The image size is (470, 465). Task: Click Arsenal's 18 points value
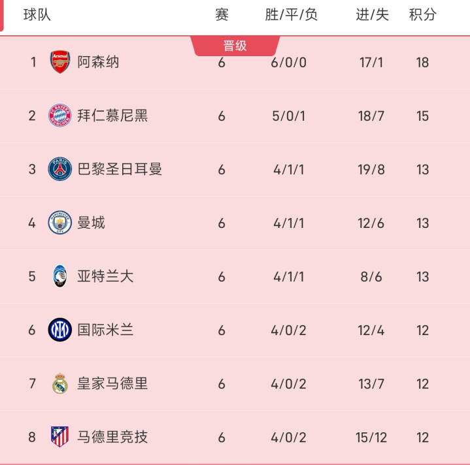[422, 63]
